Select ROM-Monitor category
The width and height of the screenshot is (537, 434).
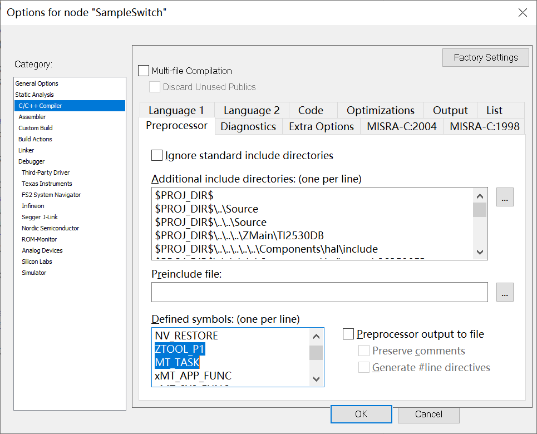(70, 239)
